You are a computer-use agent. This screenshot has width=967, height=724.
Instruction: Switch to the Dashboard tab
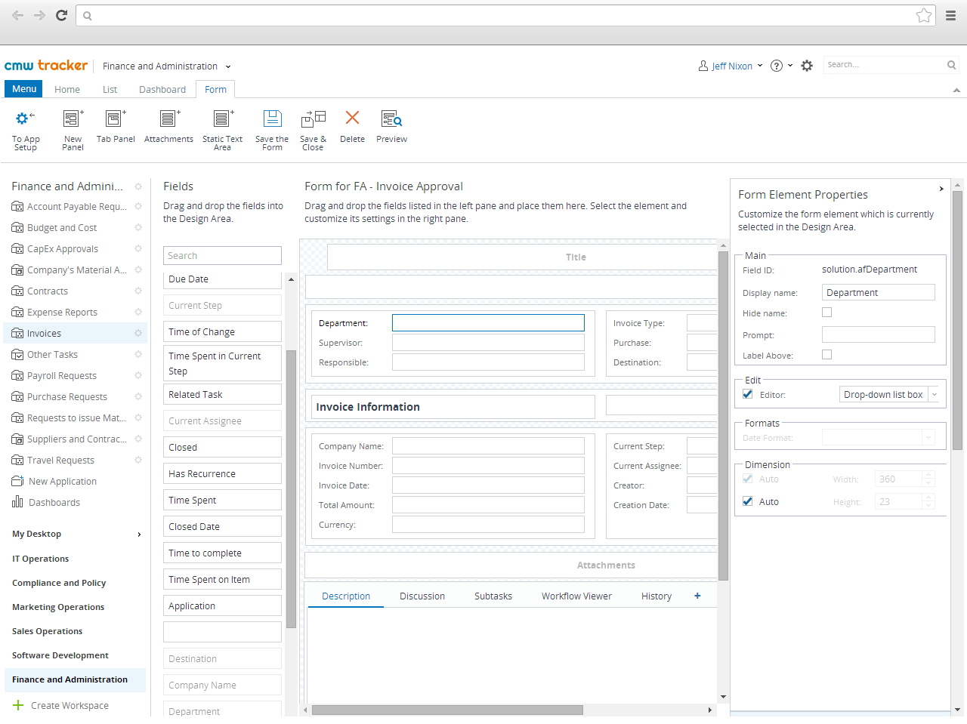tap(162, 89)
